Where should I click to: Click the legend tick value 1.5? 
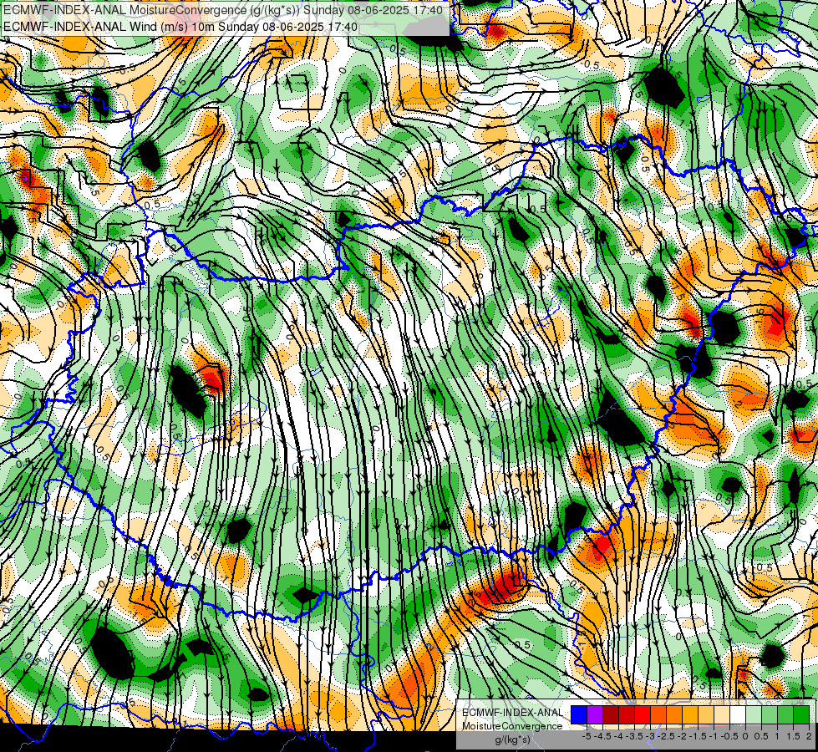[793, 736]
